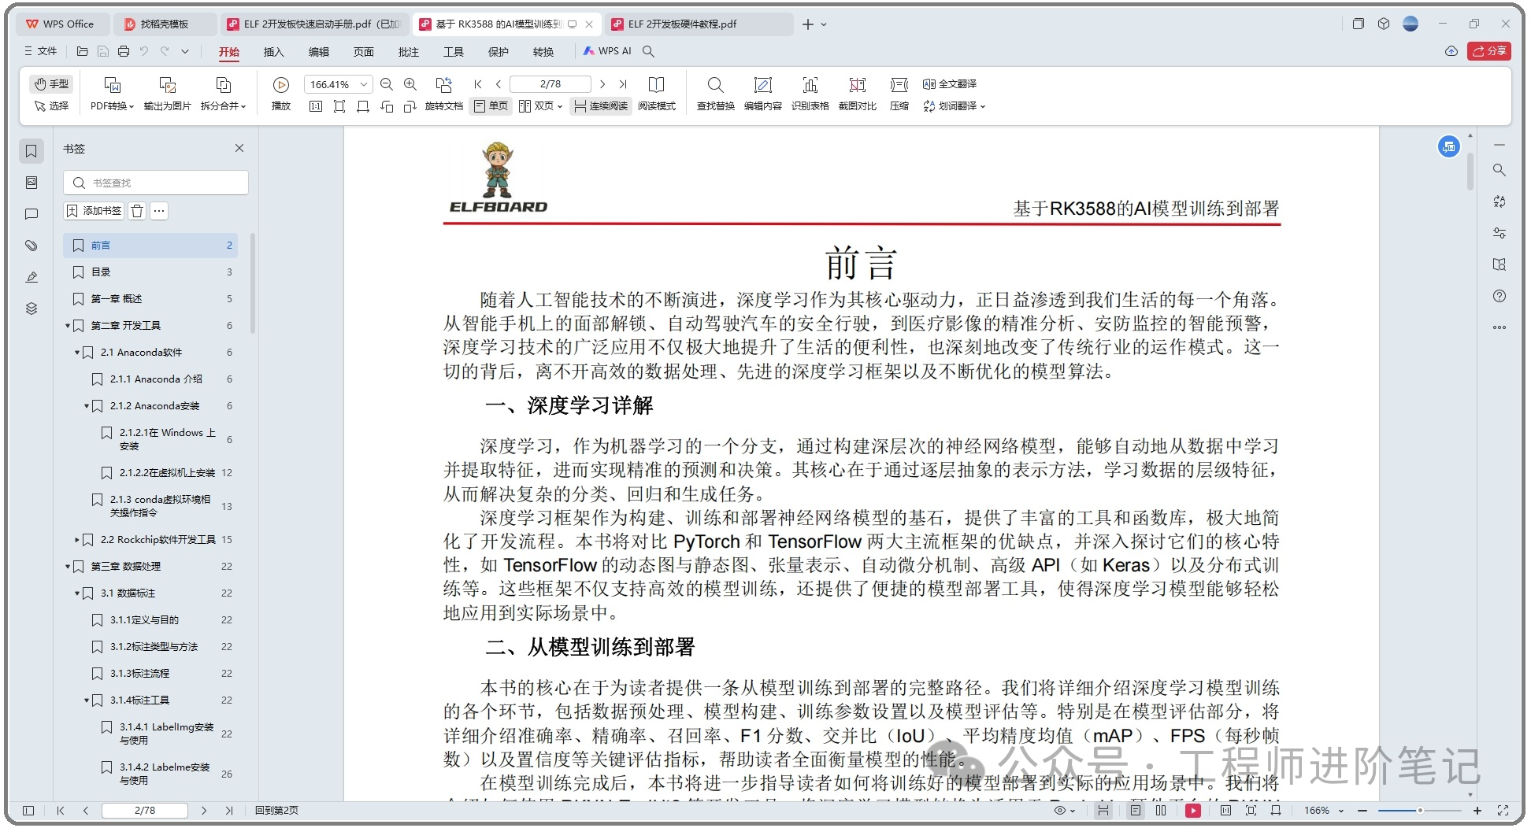Adjust the zoom slider in status bar
Screen dimensions: 1531x828
point(1419,810)
